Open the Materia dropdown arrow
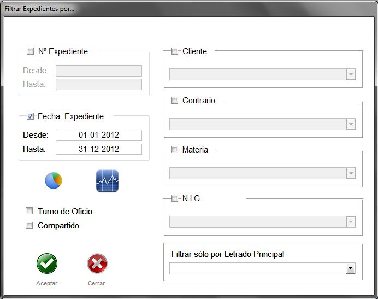 [351, 173]
